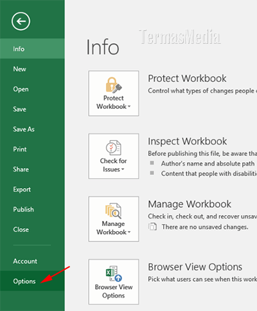Click the Browser View Options button label
The height and width of the screenshot is (311, 257).
tap(114, 291)
